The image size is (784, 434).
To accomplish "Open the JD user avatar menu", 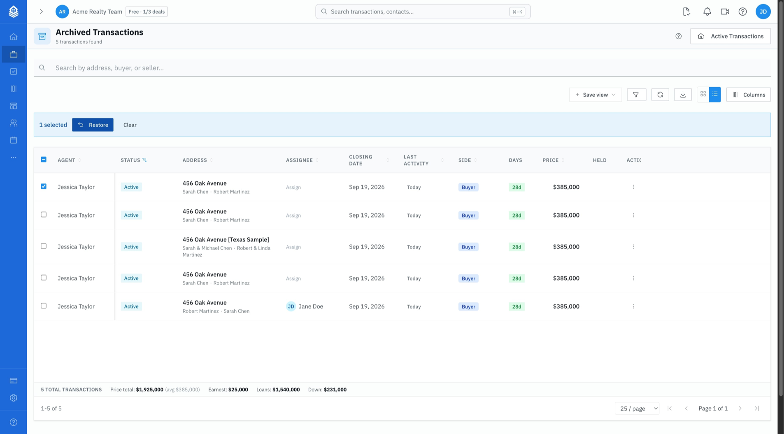I will click(763, 12).
